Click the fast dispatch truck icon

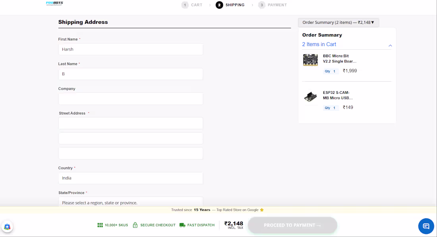tap(182, 225)
